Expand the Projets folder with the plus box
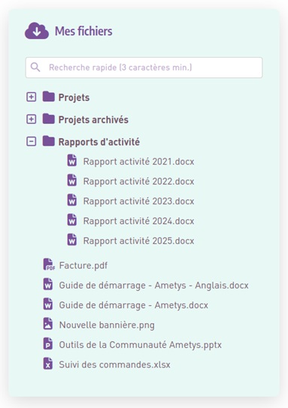This screenshot has width=288, height=408. [32, 97]
